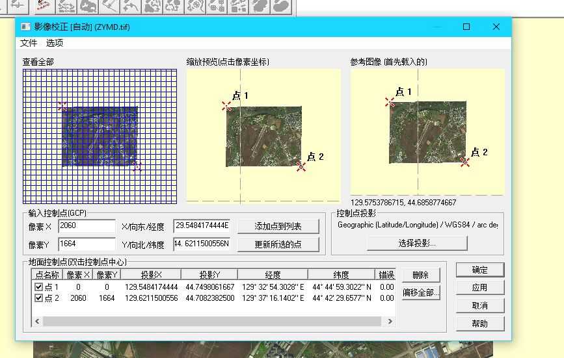Click the 添加点到列表 button
Viewport: 564px width, 358px height.
click(x=278, y=226)
